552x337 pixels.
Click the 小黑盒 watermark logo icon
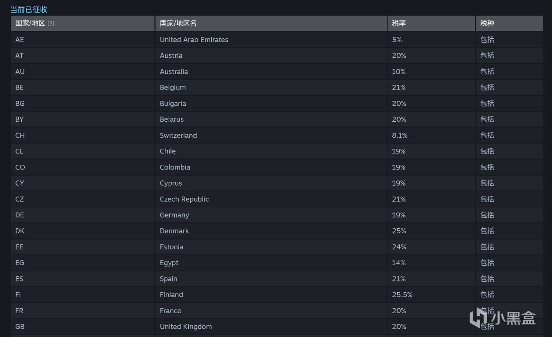[478, 318]
